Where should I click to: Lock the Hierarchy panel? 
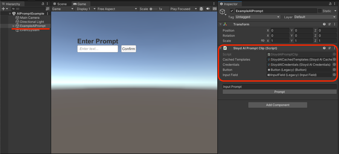click(x=43, y=4)
